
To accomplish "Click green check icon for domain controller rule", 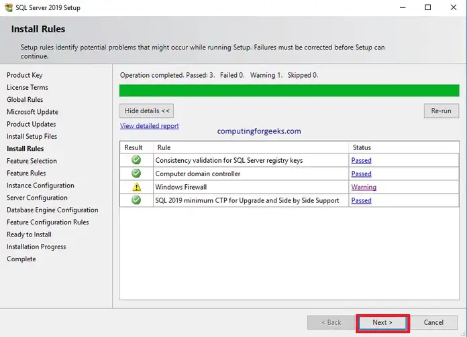I will pos(136,174).
